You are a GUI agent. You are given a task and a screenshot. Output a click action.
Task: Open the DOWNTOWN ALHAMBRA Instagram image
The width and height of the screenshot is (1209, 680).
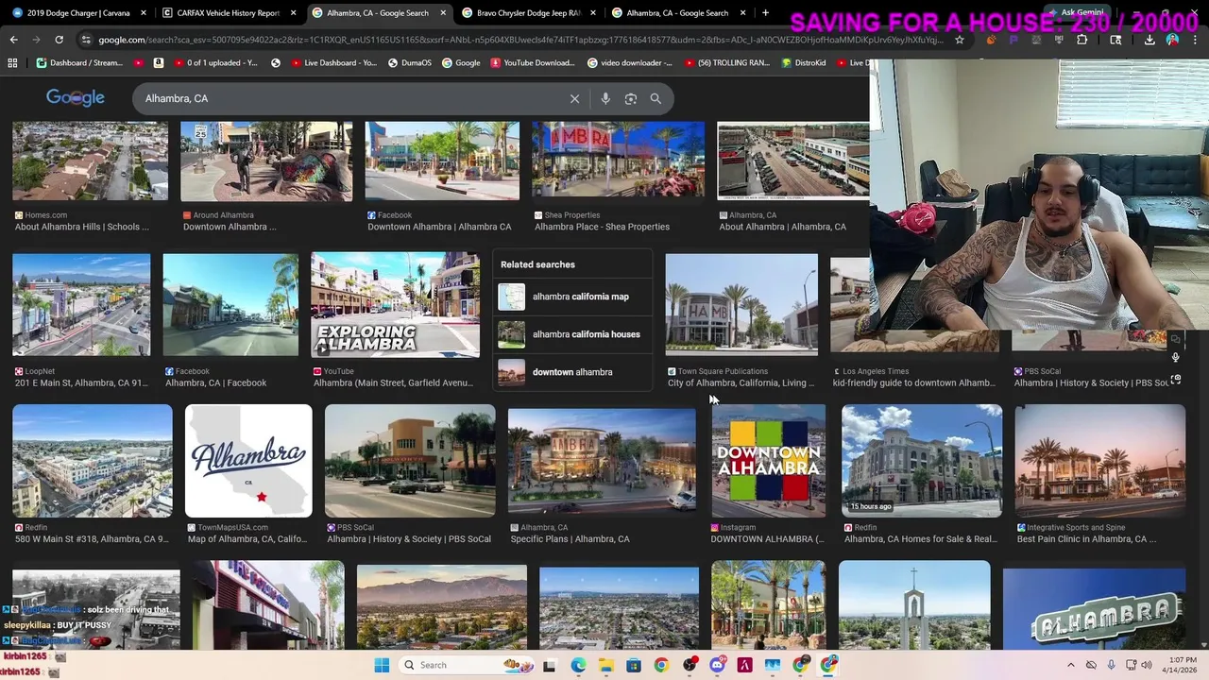click(x=768, y=461)
